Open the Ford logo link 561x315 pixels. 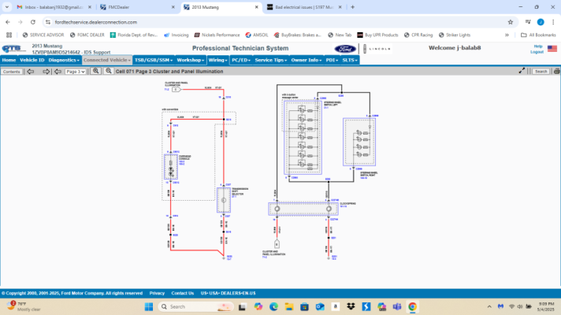[345, 49]
